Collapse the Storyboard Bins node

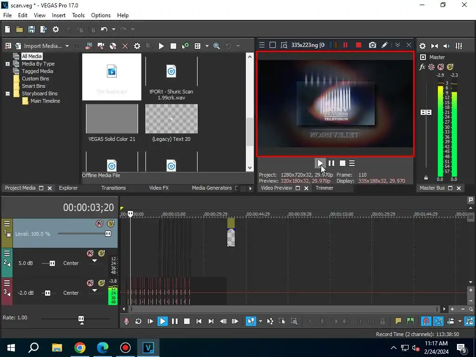[7, 93]
